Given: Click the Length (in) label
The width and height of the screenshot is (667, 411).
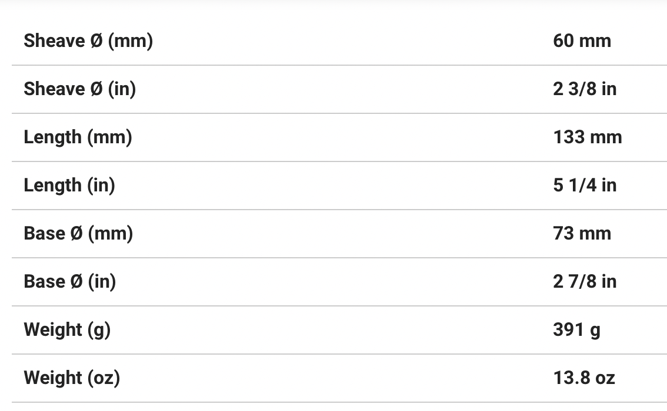Looking at the screenshot, I should coord(69,186).
